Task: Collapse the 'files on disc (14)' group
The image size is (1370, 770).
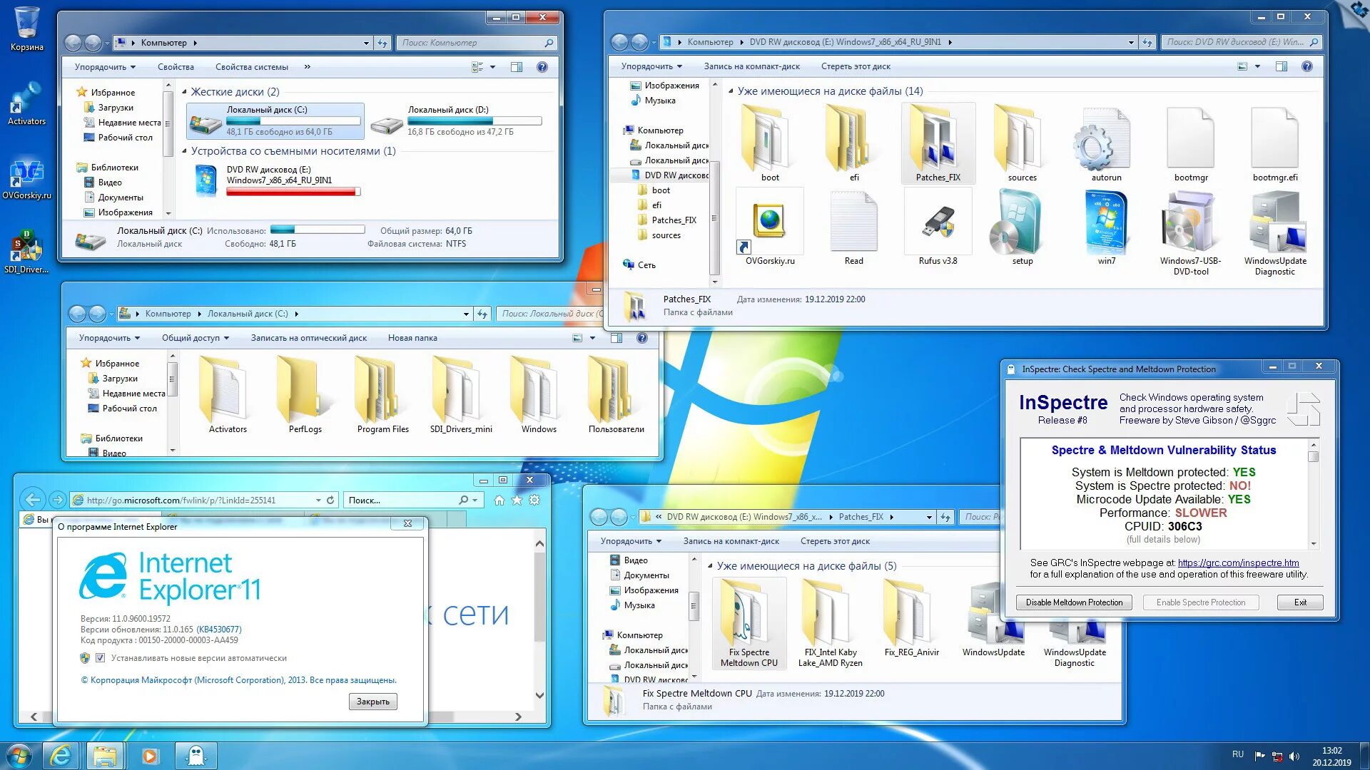Action: click(731, 91)
